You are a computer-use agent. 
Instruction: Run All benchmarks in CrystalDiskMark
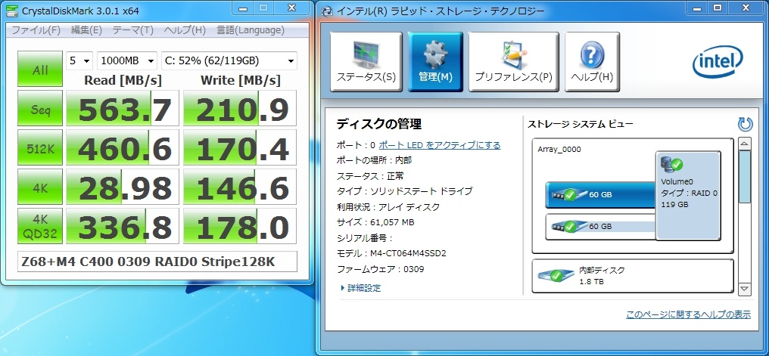tap(40, 69)
